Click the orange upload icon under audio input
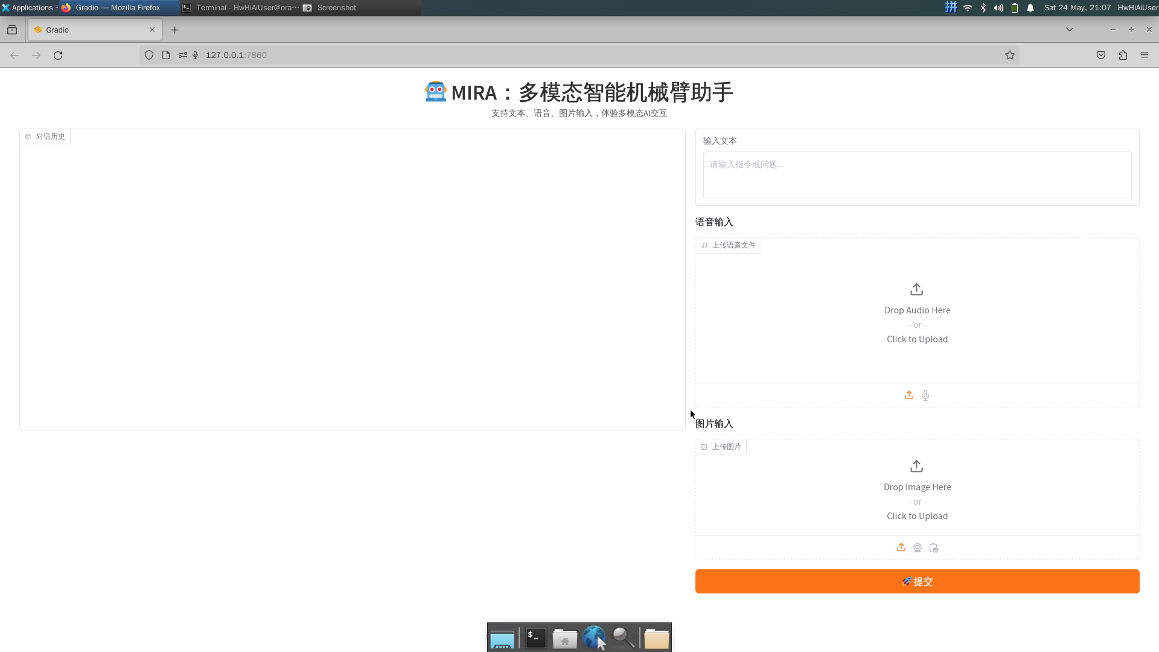Screen dimensions: 1159x652 pyautogui.click(x=909, y=395)
